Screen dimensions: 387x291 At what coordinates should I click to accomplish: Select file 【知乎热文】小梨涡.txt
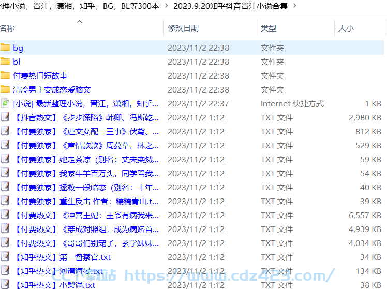(x=54, y=285)
